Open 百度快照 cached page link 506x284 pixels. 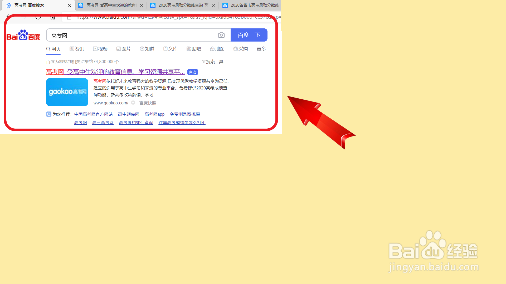[x=148, y=103]
